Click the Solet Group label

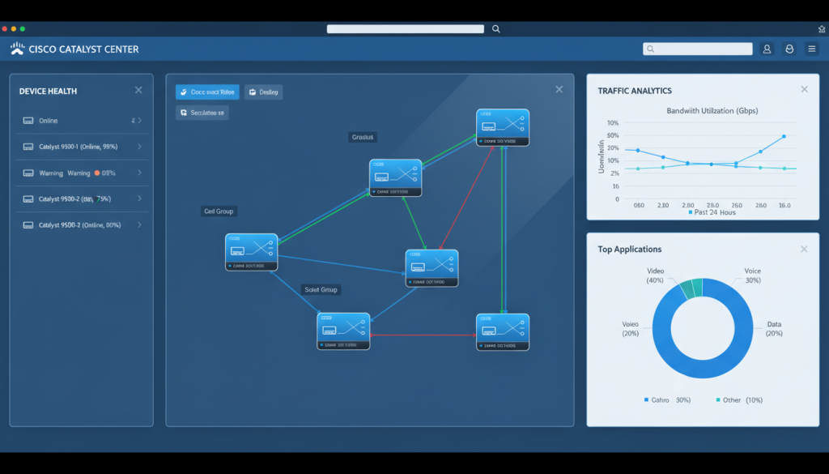point(321,290)
